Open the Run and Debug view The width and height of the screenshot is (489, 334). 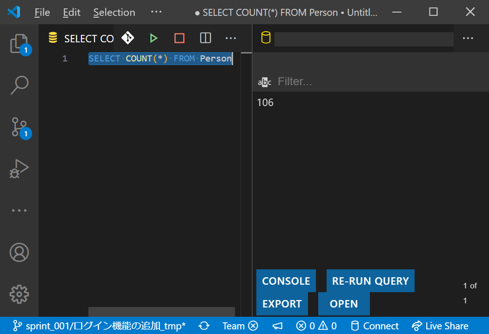click(19, 168)
